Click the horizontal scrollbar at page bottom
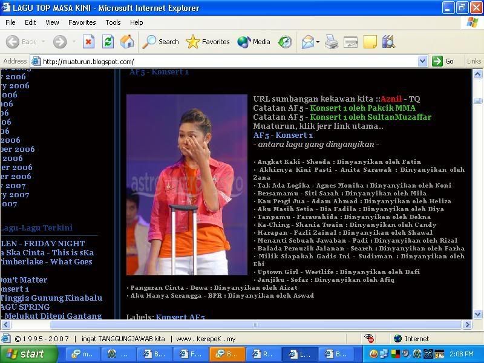Viewport: 484px width, 363px height. pyautogui.click(x=254, y=325)
